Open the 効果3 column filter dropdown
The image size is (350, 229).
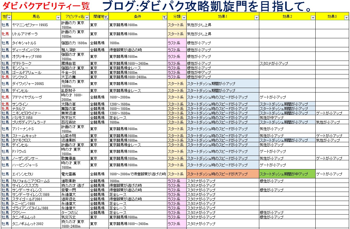coord(346,17)
